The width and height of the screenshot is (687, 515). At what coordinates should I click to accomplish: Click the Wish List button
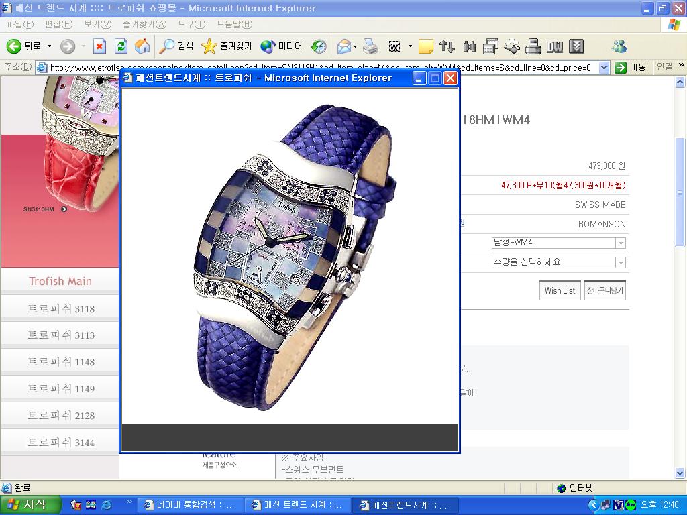coord(560,290)
